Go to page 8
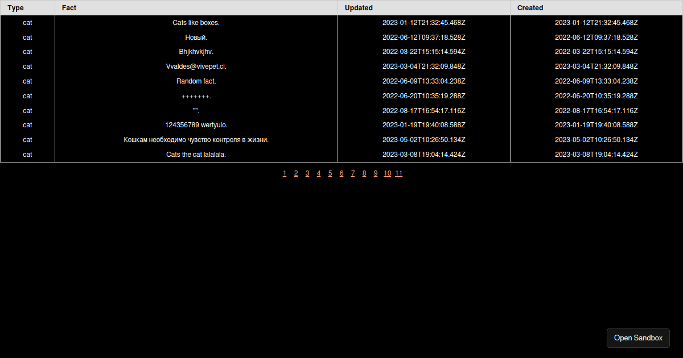The height and width of the screenshot is (358, 683). pyautogui.click(x=364, y=174)
